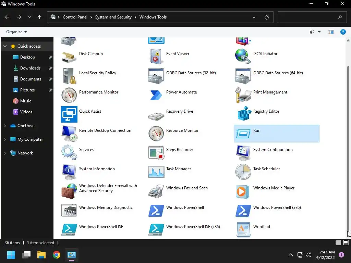Image resolution: width=351 pixels, height=263 pixels.
Task: Navigate to System and Security breadcrumb
Action: click(x=113, y=17)
